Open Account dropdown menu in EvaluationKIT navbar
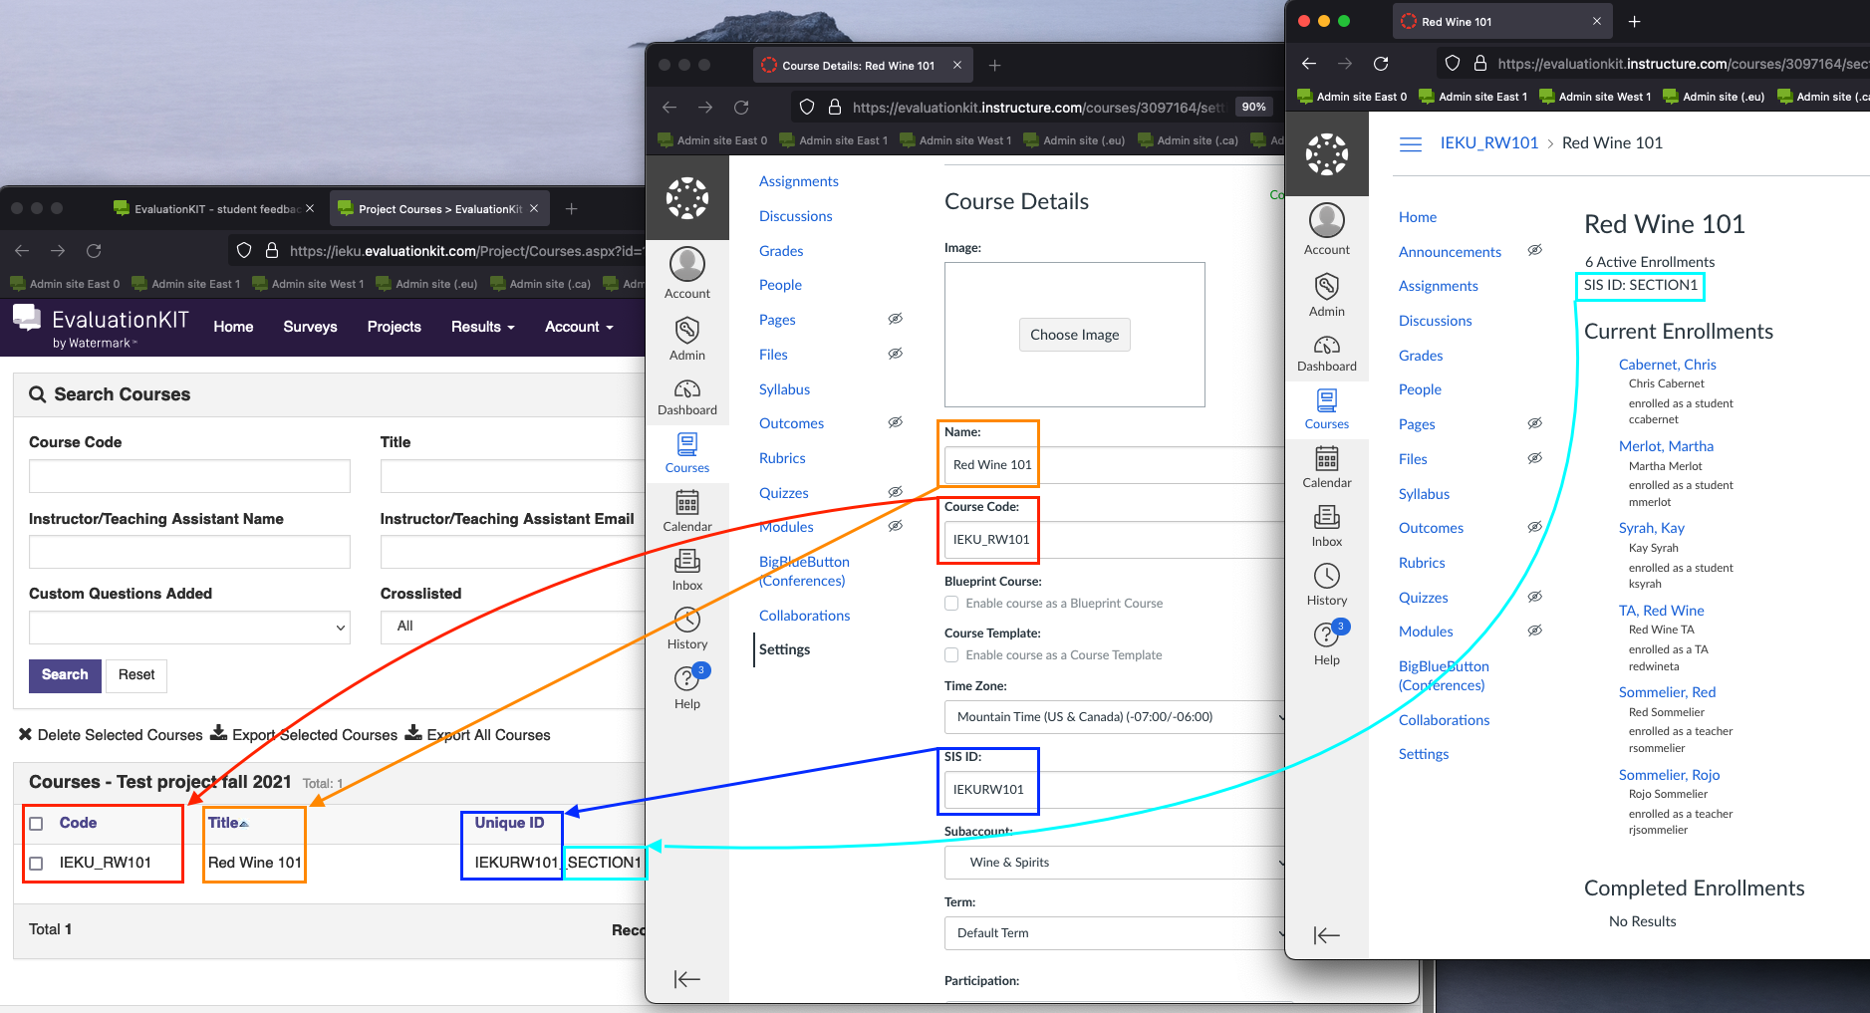The image size is (1870, 1013). point(579,327)
